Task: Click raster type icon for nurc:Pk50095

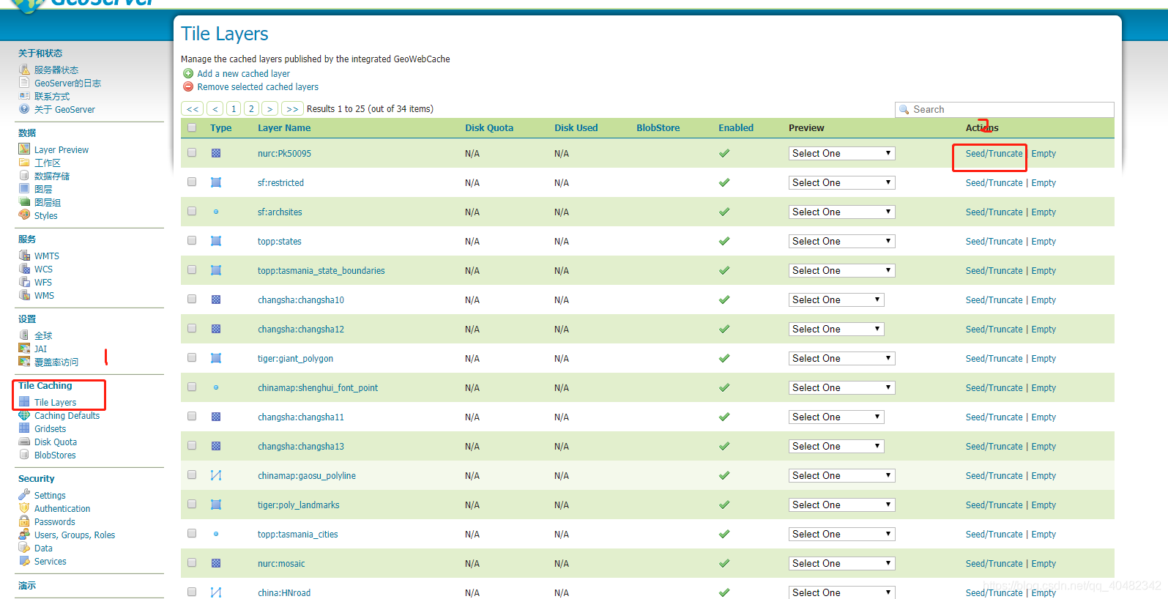Action: (216, 153)
